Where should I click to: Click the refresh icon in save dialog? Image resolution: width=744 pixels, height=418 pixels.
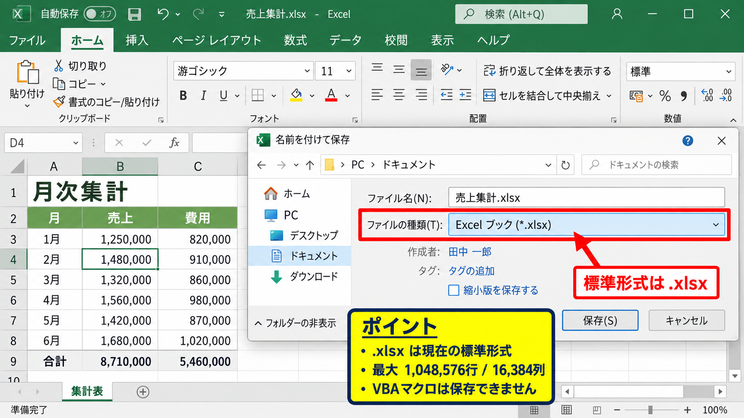click(565, 165)
